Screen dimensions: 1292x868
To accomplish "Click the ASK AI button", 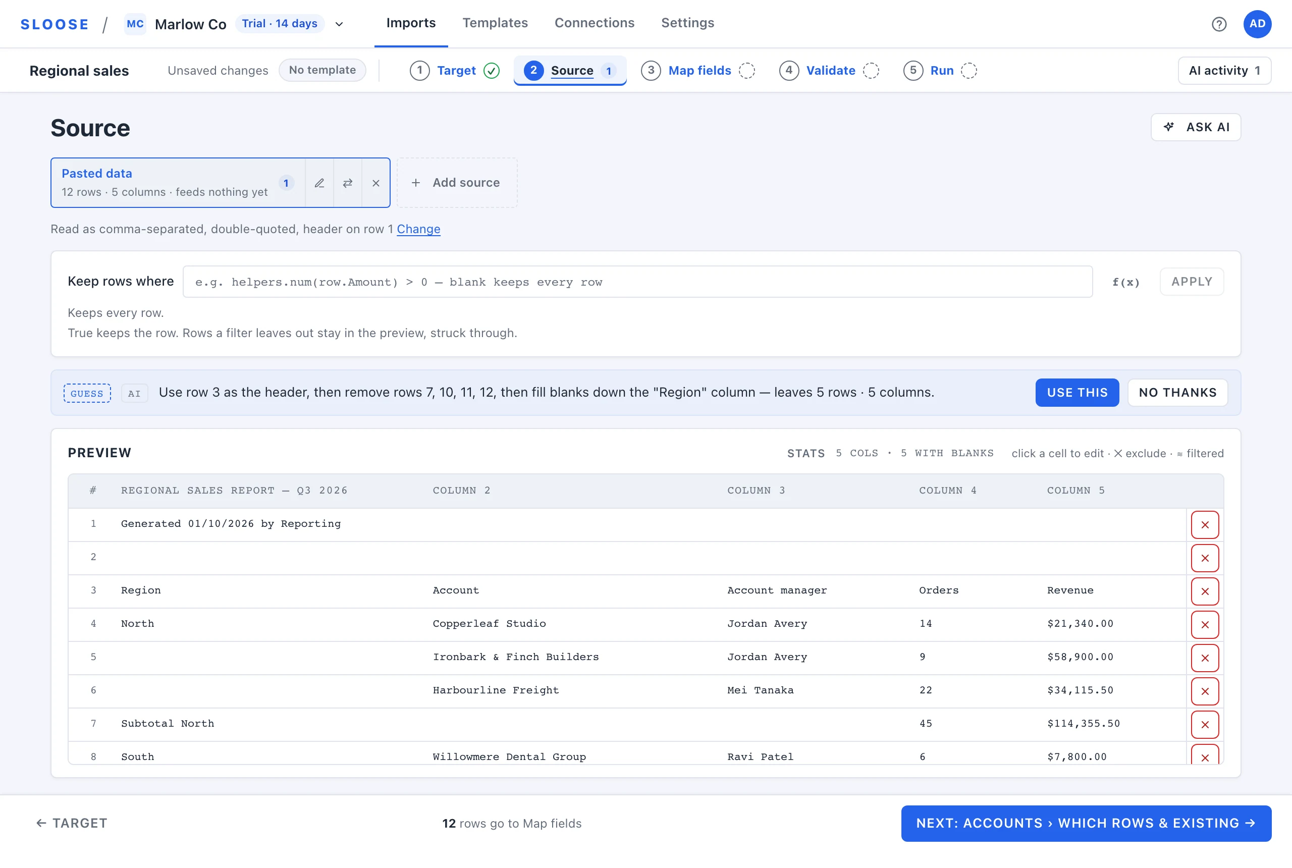I will click(1195, 127).
